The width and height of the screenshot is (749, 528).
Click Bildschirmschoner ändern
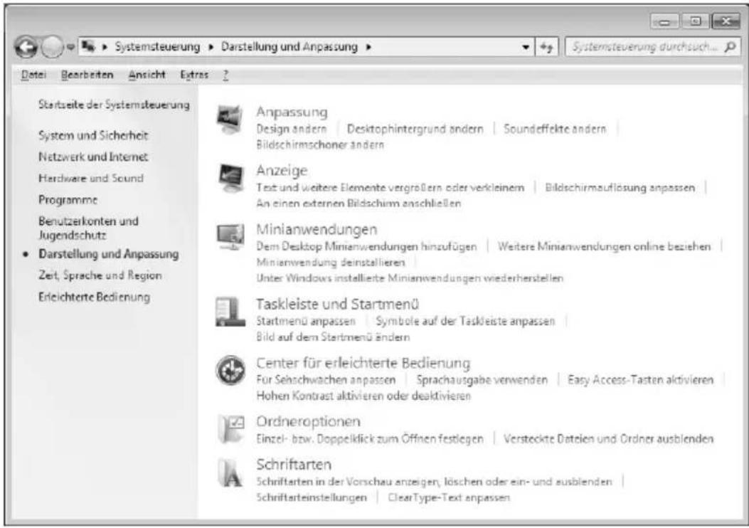click(320, 144)
